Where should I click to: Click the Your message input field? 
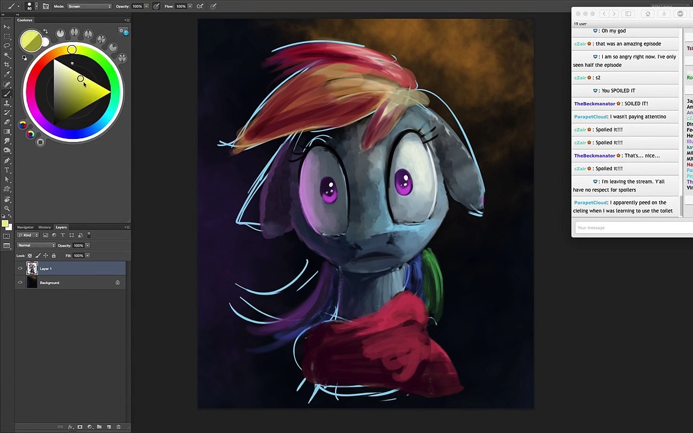(x=634, y=227)
